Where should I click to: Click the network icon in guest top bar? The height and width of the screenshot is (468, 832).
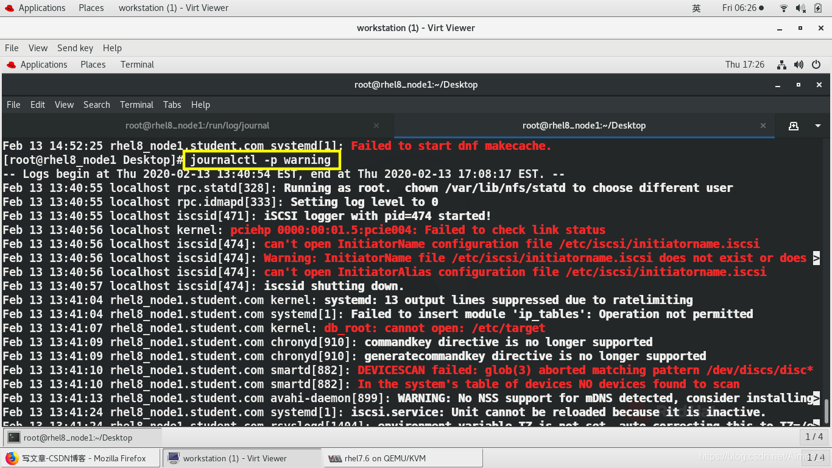tap(781, 65)
